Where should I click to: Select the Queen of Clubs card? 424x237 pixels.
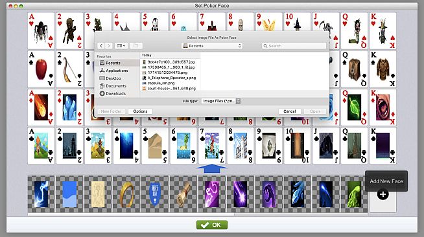tap(354, 146)
